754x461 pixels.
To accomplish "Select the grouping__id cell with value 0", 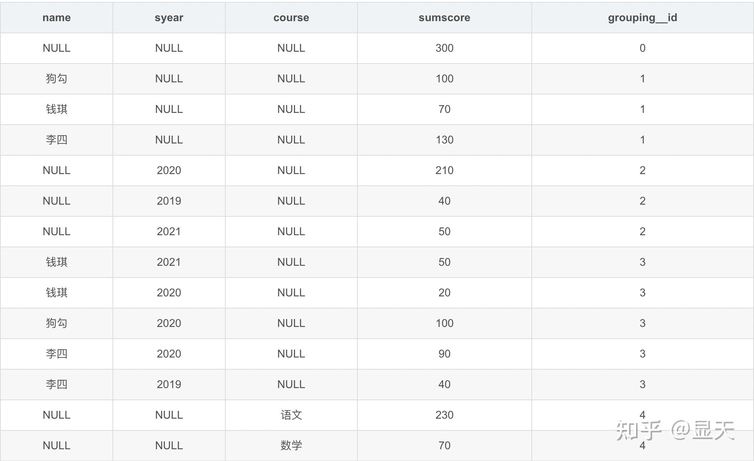I will pos(642,48).
